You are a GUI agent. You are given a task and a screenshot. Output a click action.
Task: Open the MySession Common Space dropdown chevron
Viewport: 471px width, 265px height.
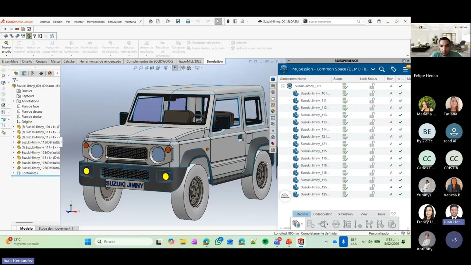pos(373,69)
